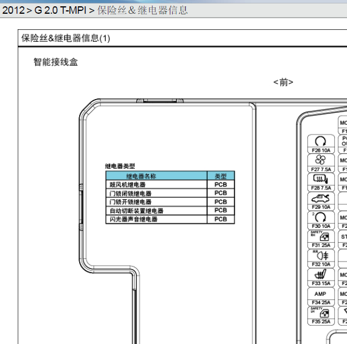
Task: Open the G 2.0 T-MPI breadcrumb
Action: 60,10
